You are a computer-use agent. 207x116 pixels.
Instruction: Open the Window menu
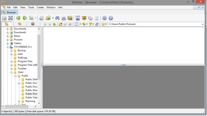[x=51, y=7]
